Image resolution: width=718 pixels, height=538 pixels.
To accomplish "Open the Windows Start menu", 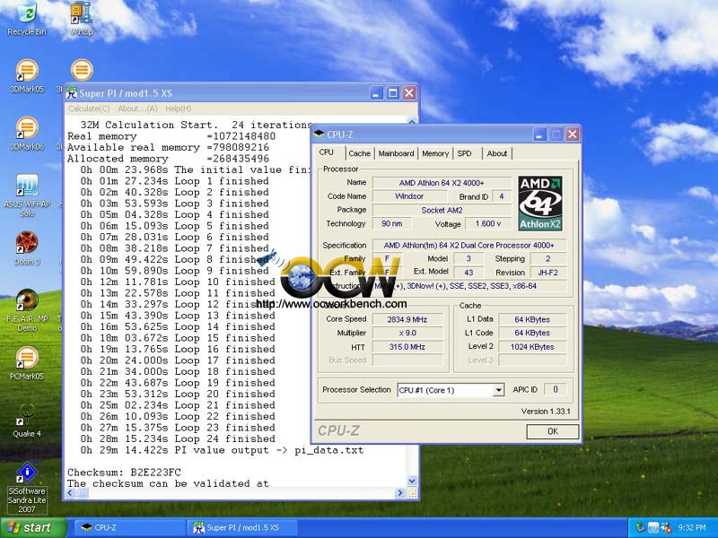I will click(x=33, y=528).
